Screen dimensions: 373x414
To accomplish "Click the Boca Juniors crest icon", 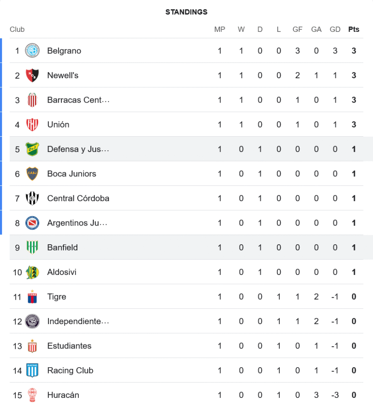I will (x=32, y=174).
